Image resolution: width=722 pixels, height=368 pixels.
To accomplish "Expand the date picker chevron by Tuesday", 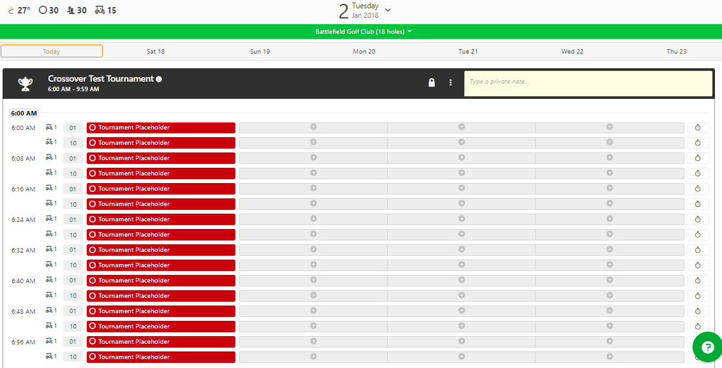I will 388,10.
